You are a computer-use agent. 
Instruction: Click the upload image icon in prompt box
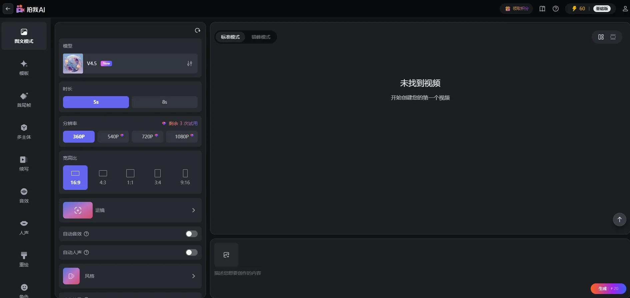226,255
